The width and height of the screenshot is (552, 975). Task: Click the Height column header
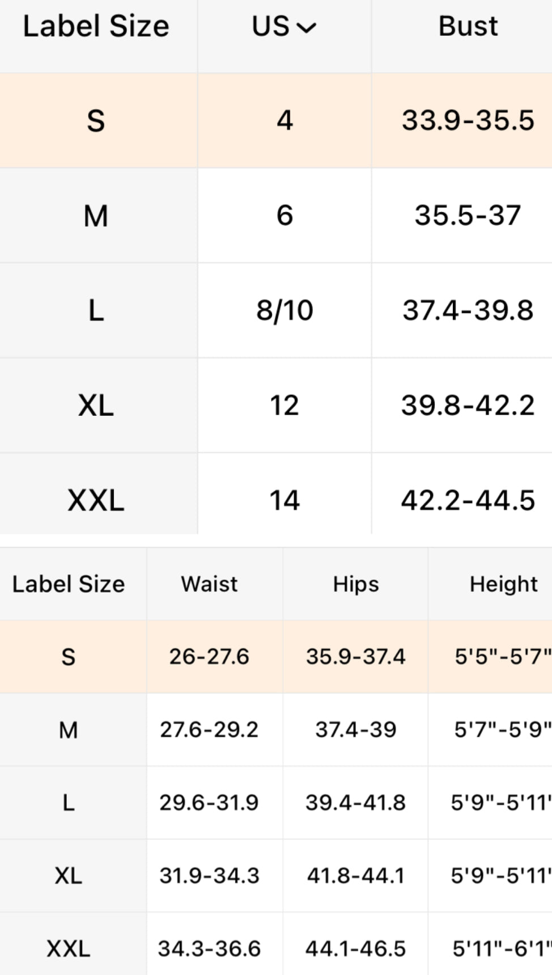coord(503,584)
